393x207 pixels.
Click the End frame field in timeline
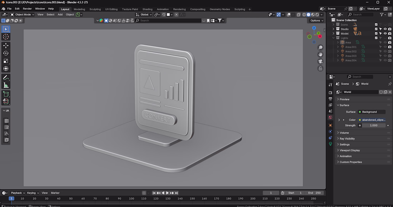coord(315,193)
